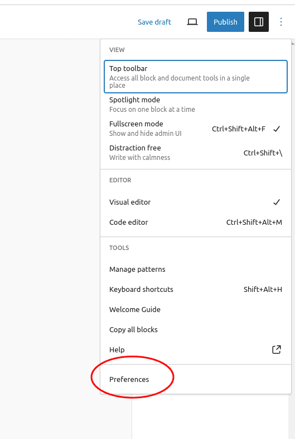
Task: Turn on Distraction free mode
Action: (x=196, y=153)
